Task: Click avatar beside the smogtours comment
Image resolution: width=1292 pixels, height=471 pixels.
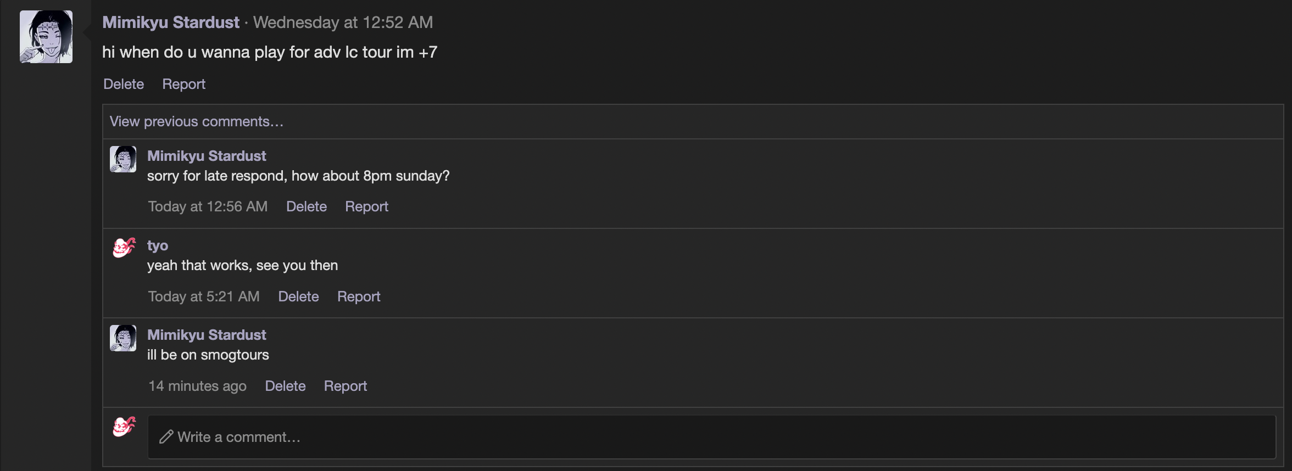Action: pyautogui.click(x=123, y=338)
